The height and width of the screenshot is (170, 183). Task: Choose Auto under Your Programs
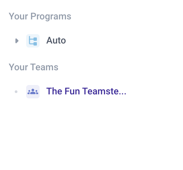click(x=56, y=40)
